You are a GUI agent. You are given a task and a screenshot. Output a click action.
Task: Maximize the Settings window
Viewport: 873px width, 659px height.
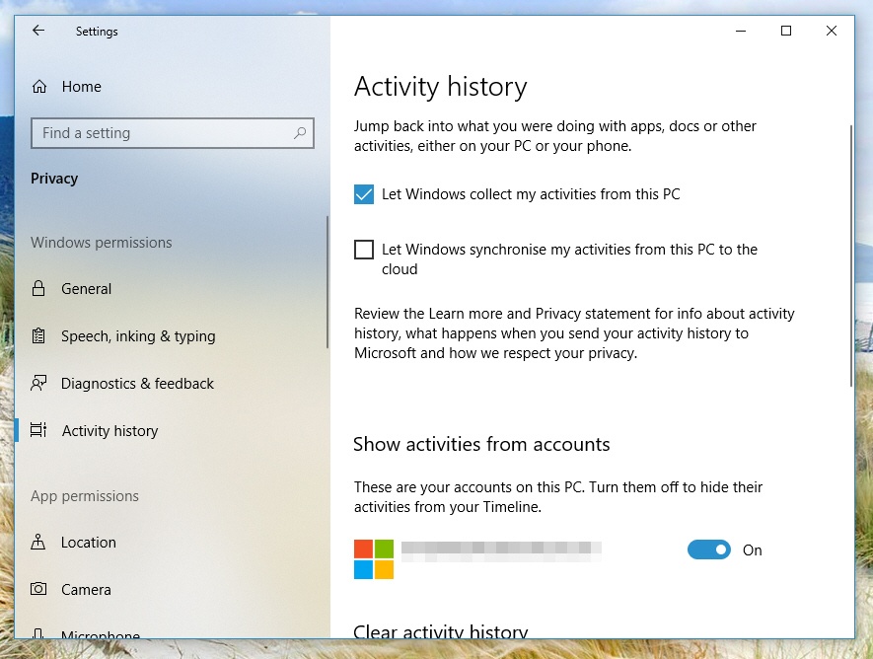[x=786, y=31]
